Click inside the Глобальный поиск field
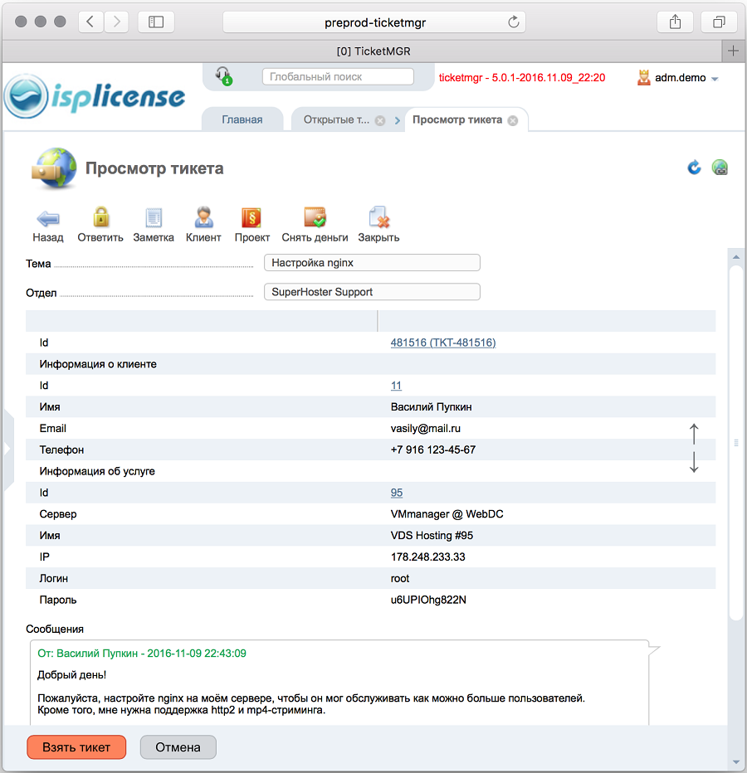This screenshot has height=773, width=747. click(x=338, y=76)
